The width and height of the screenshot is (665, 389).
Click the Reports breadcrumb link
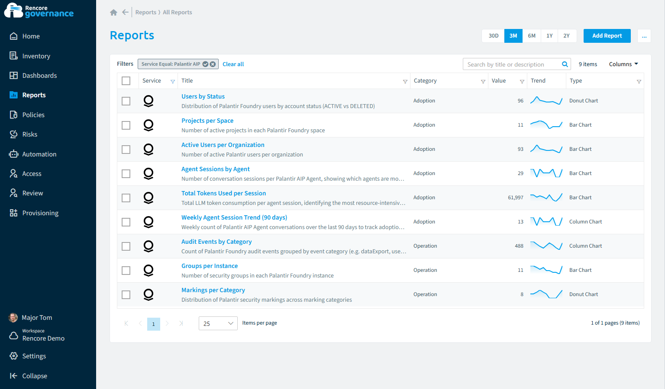pyautogui.click(x=146, y=12)
